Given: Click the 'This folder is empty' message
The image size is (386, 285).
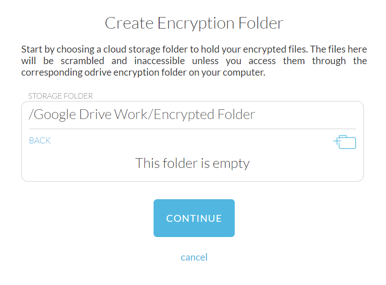Looking at the screenshot, I should [192, 163].
